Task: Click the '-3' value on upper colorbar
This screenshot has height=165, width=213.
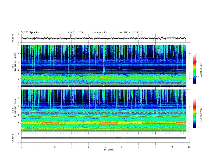Action: click(x=198, y=54)
